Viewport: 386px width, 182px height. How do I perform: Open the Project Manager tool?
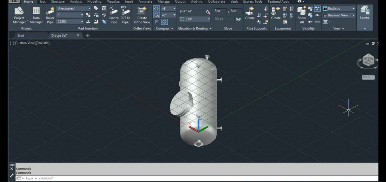(19, 15)
